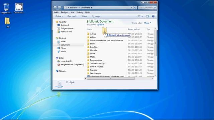This screenshot has height=120, width=214.
Task: Select the Samhällskunskap folder
Action: click(x=97, y=63)
